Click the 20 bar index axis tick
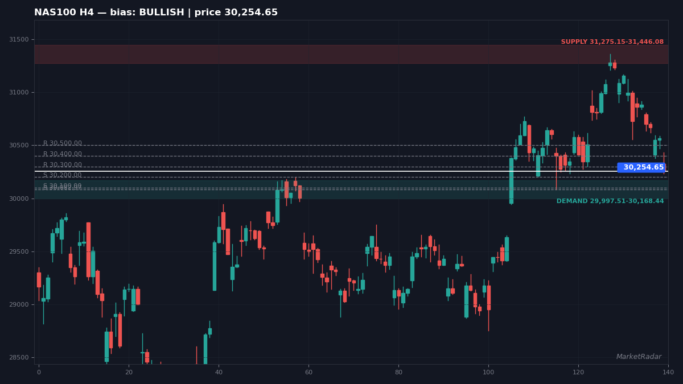 (129, 372)
